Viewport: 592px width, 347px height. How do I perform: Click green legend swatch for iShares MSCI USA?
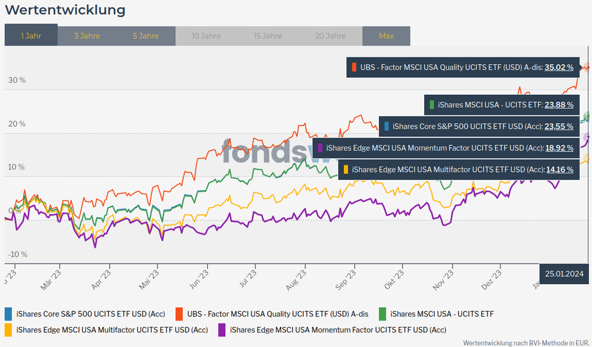tap(382, 314)
